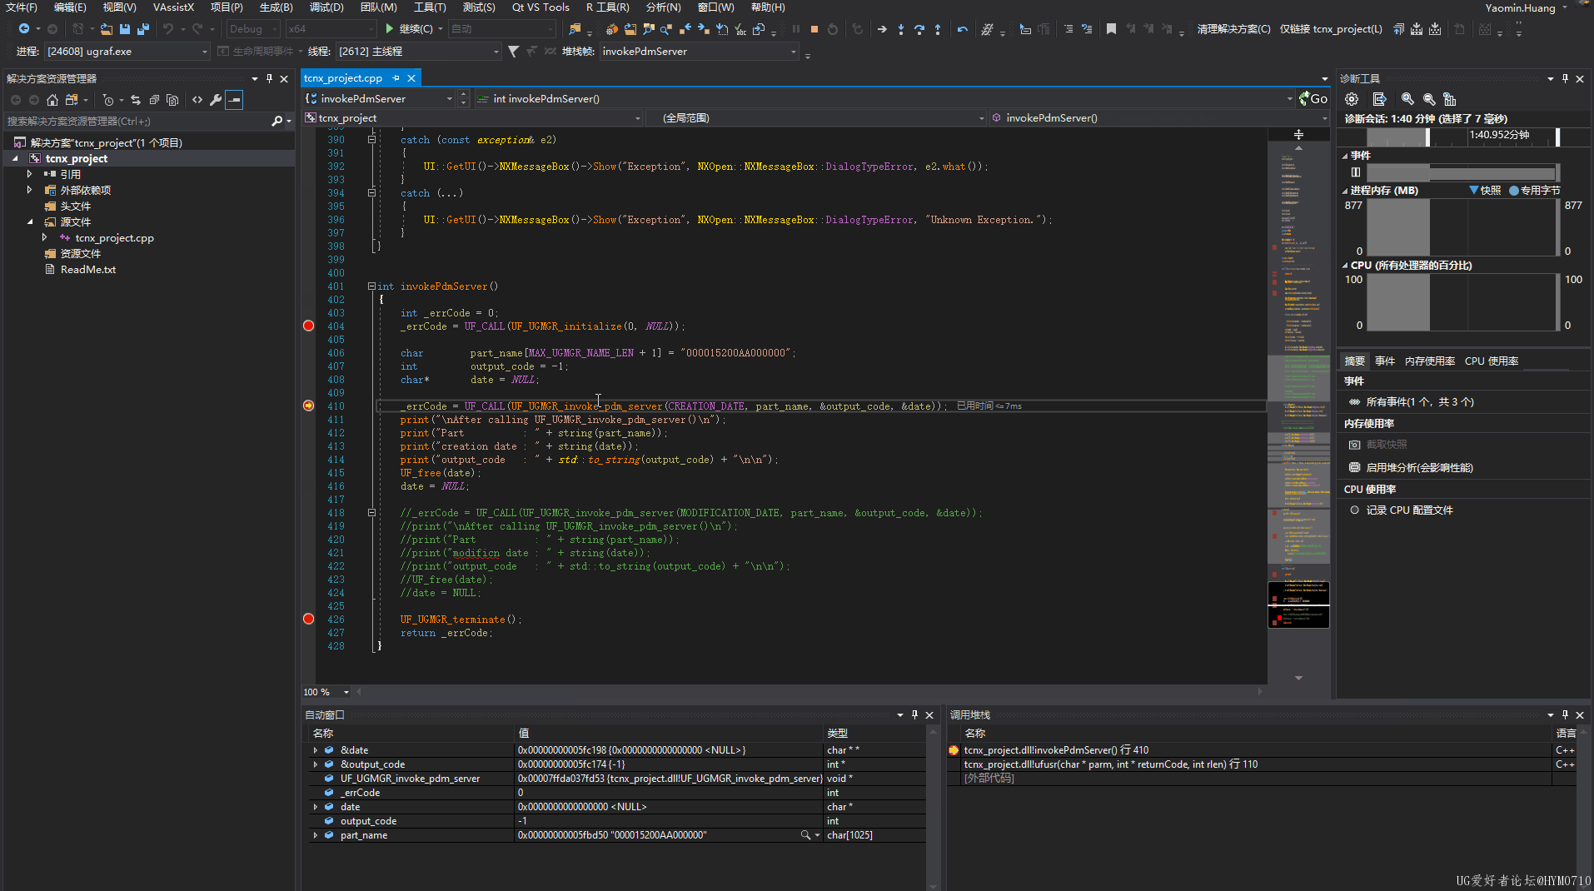Click Home icon in Solution Explorer

click(52, 100)
